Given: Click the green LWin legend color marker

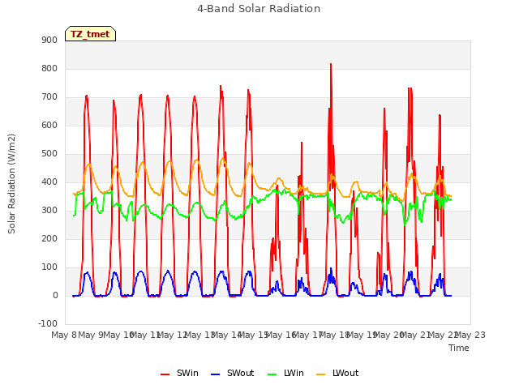Looking at the screenshot, I should pos(272,374).
